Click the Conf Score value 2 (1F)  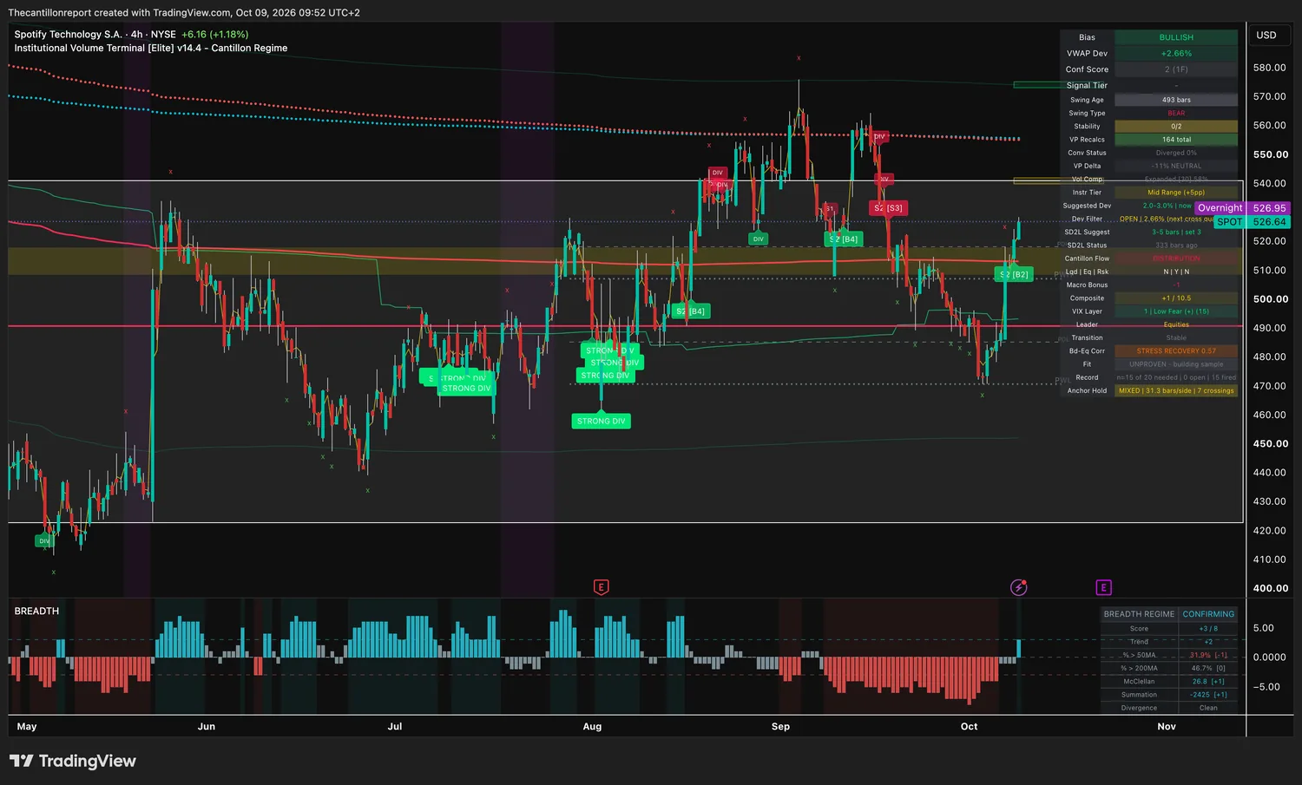click(x=1176, y=69)
